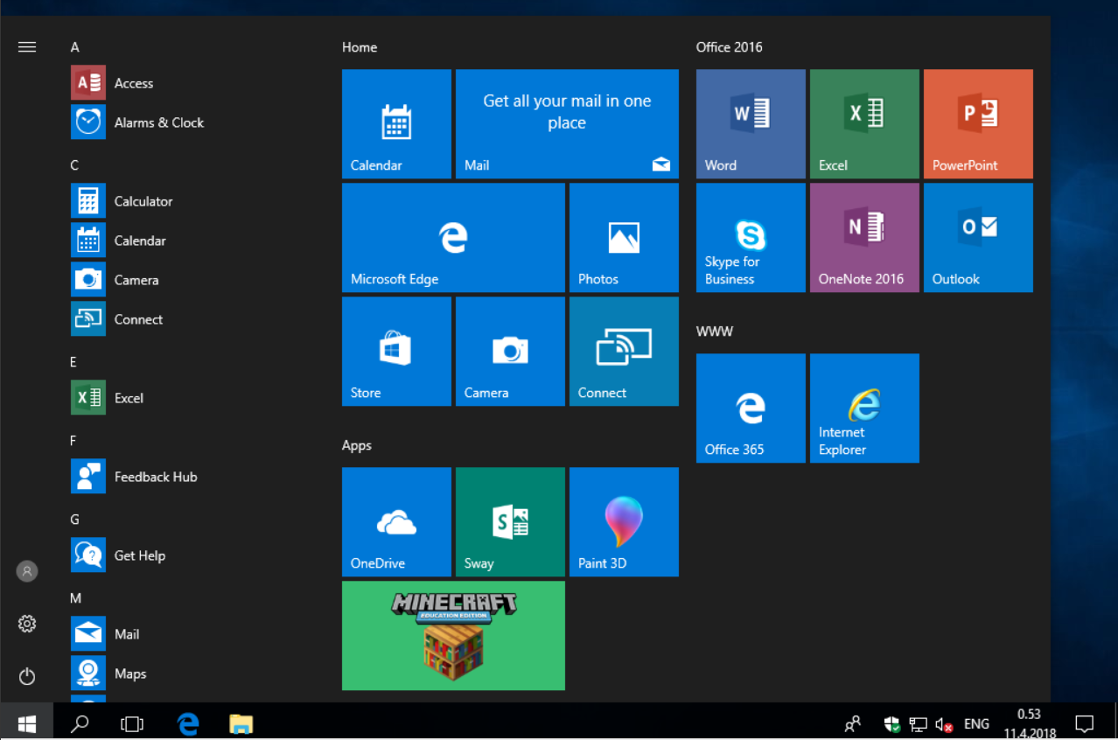
Task: Click the Apps tile group title
Action: click(x=357, y=445)
